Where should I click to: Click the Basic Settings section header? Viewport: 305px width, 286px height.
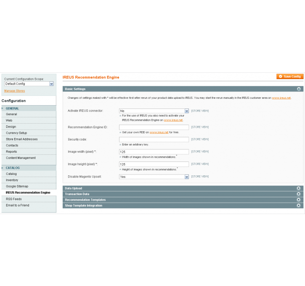(183, 89)
